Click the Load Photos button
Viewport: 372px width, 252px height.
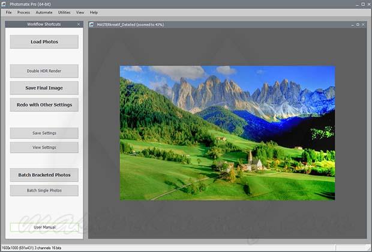click(44, 42)
